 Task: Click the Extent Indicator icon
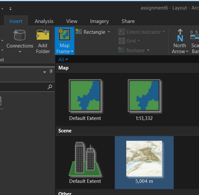coord(122,32)
